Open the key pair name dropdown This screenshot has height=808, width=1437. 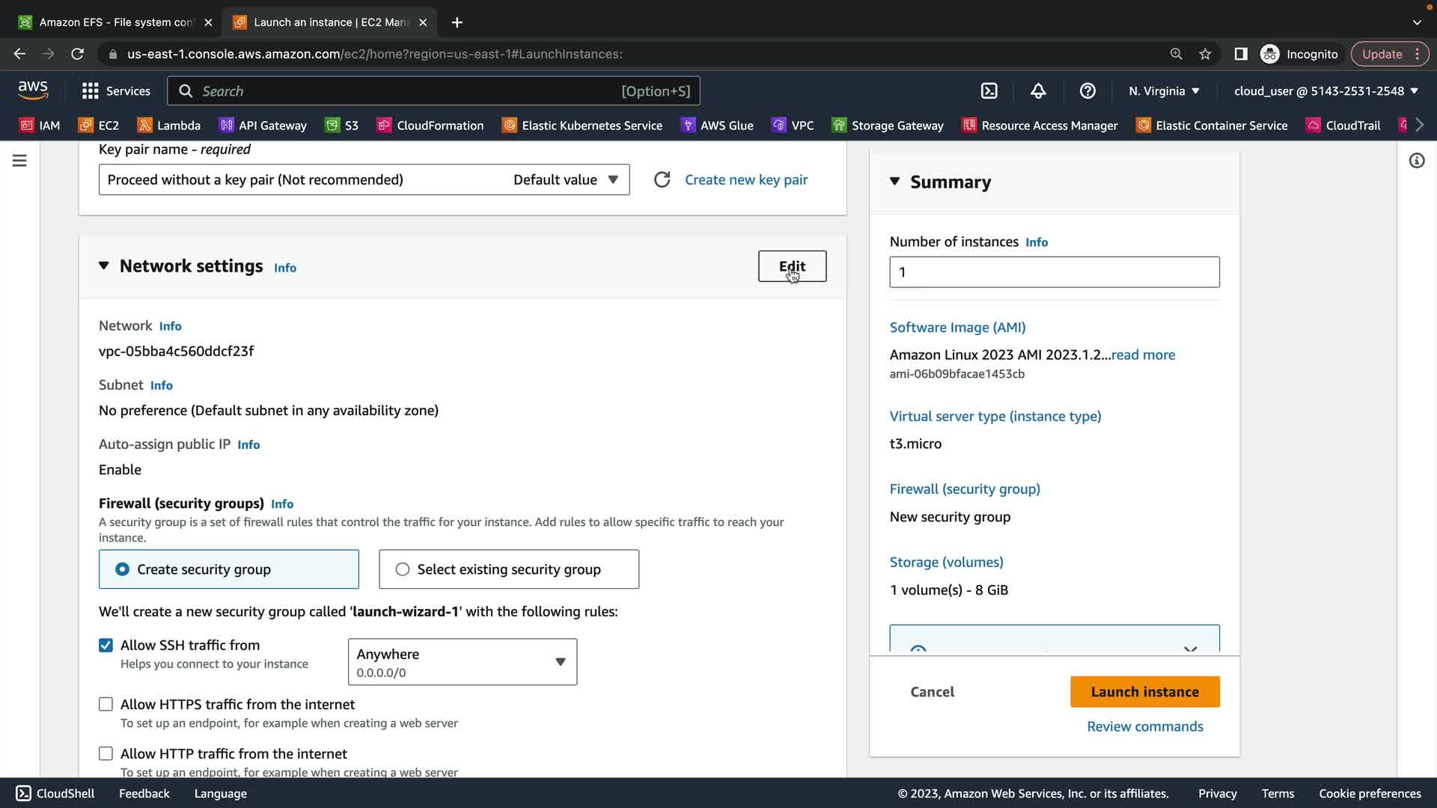364,180
